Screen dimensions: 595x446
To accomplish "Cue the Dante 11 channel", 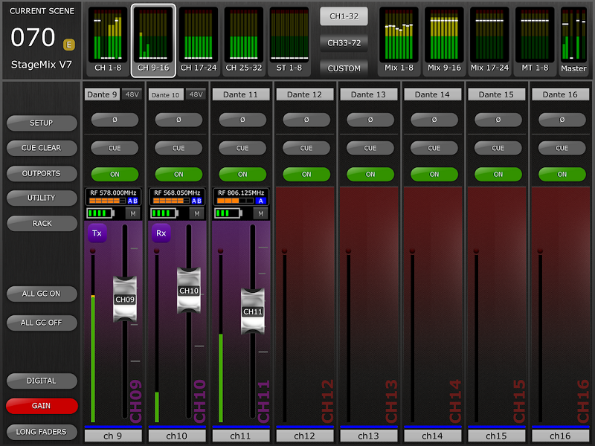I will point(242,148).
